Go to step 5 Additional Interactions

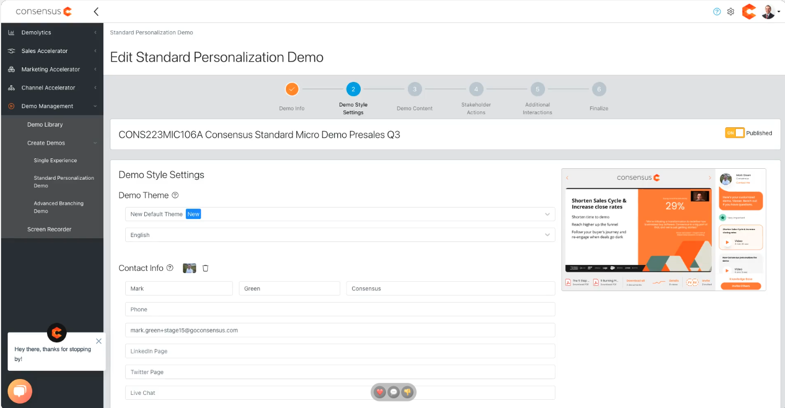coord(537,89)
